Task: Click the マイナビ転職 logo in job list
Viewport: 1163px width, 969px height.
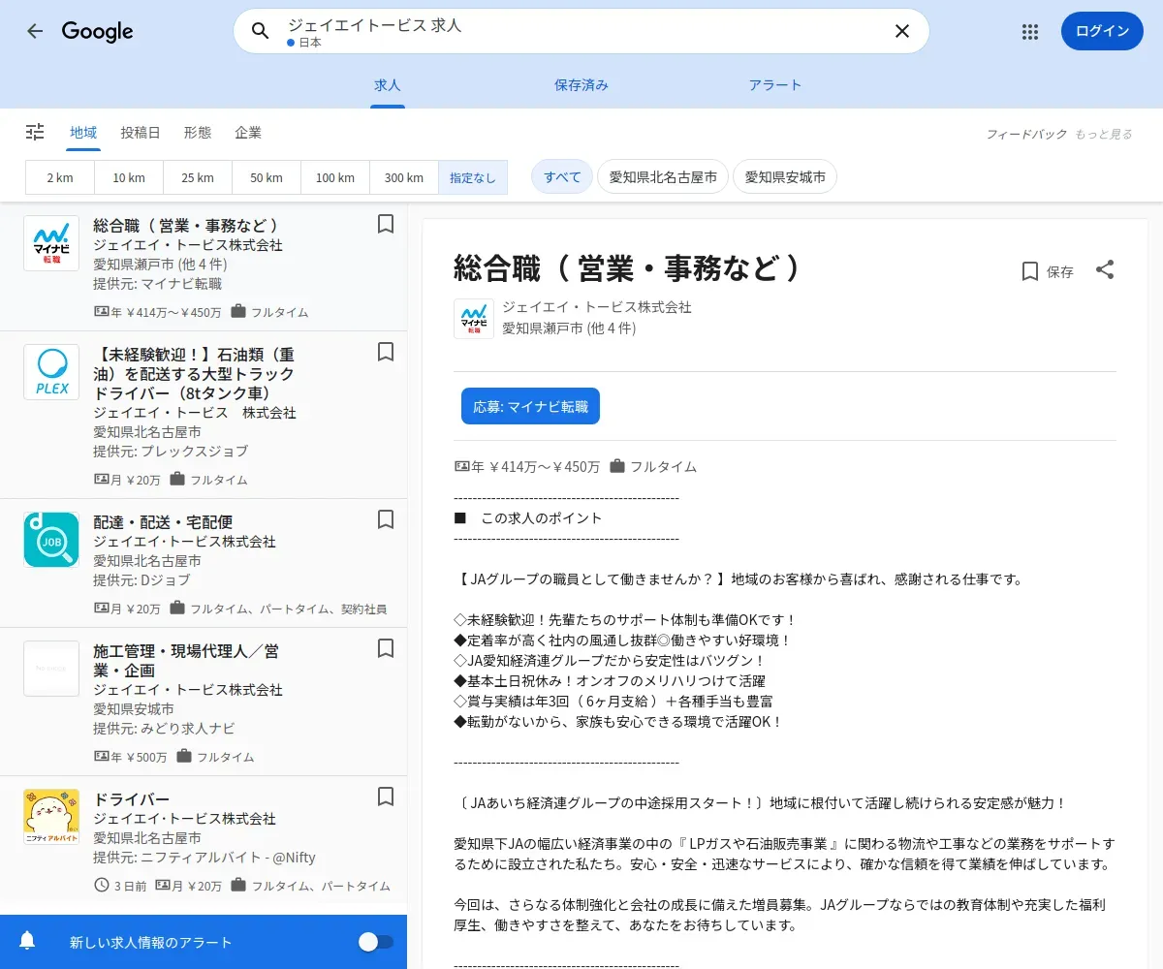Action: (51, 243)
